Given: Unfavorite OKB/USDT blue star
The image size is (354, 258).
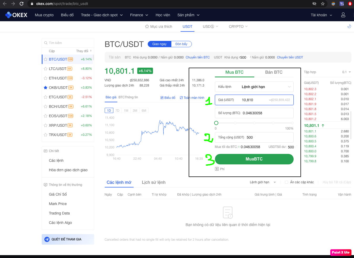Looking at the screenshot, I should tap(46, 88).
